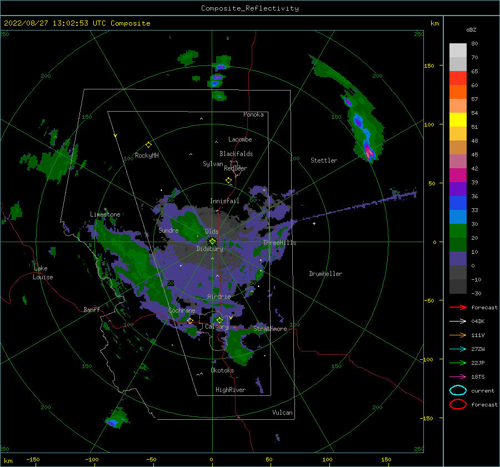Screen dimensions: 500x467
Task: Click the Composite_Reflectivity title
Action: (x=250, y=8)
